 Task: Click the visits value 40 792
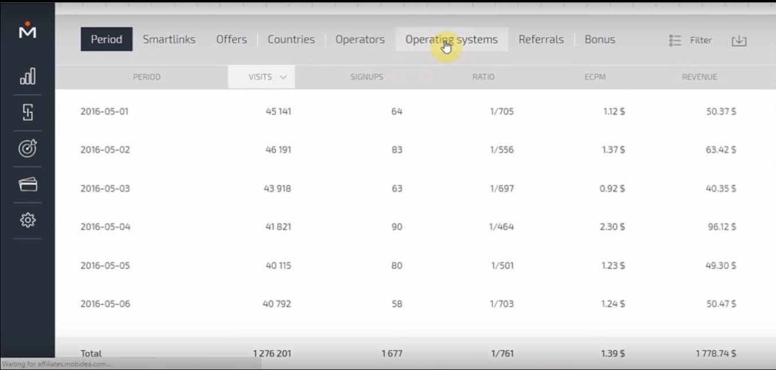[x=277, y=303]
